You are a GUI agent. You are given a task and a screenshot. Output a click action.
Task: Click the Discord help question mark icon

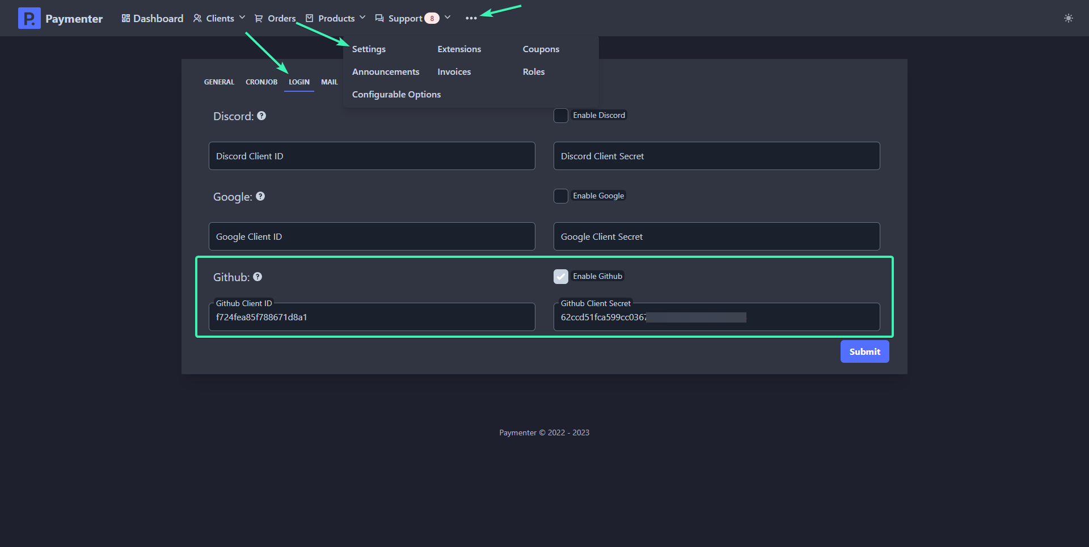pyautogui.click(x=261, y=116)
